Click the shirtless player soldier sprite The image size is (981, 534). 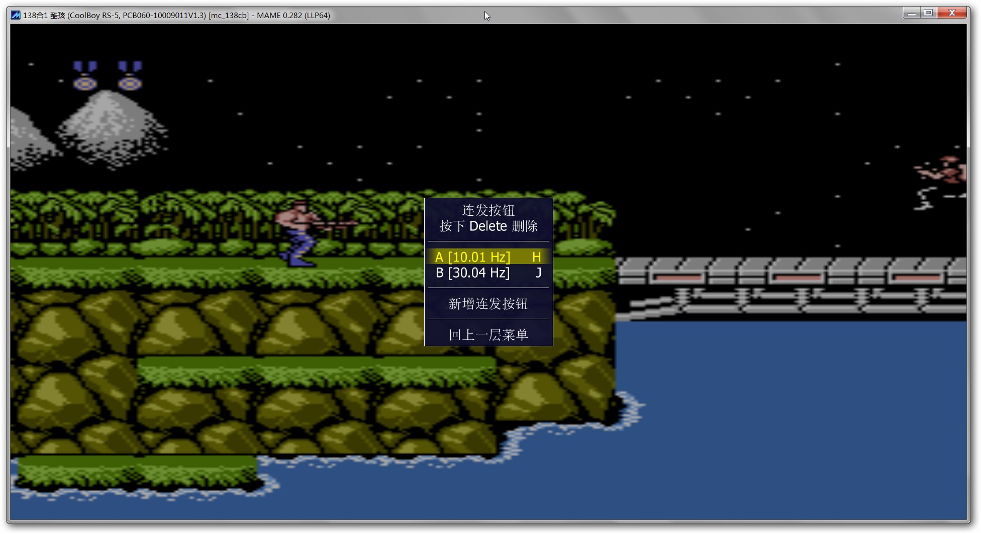click(x=299, y=233)
